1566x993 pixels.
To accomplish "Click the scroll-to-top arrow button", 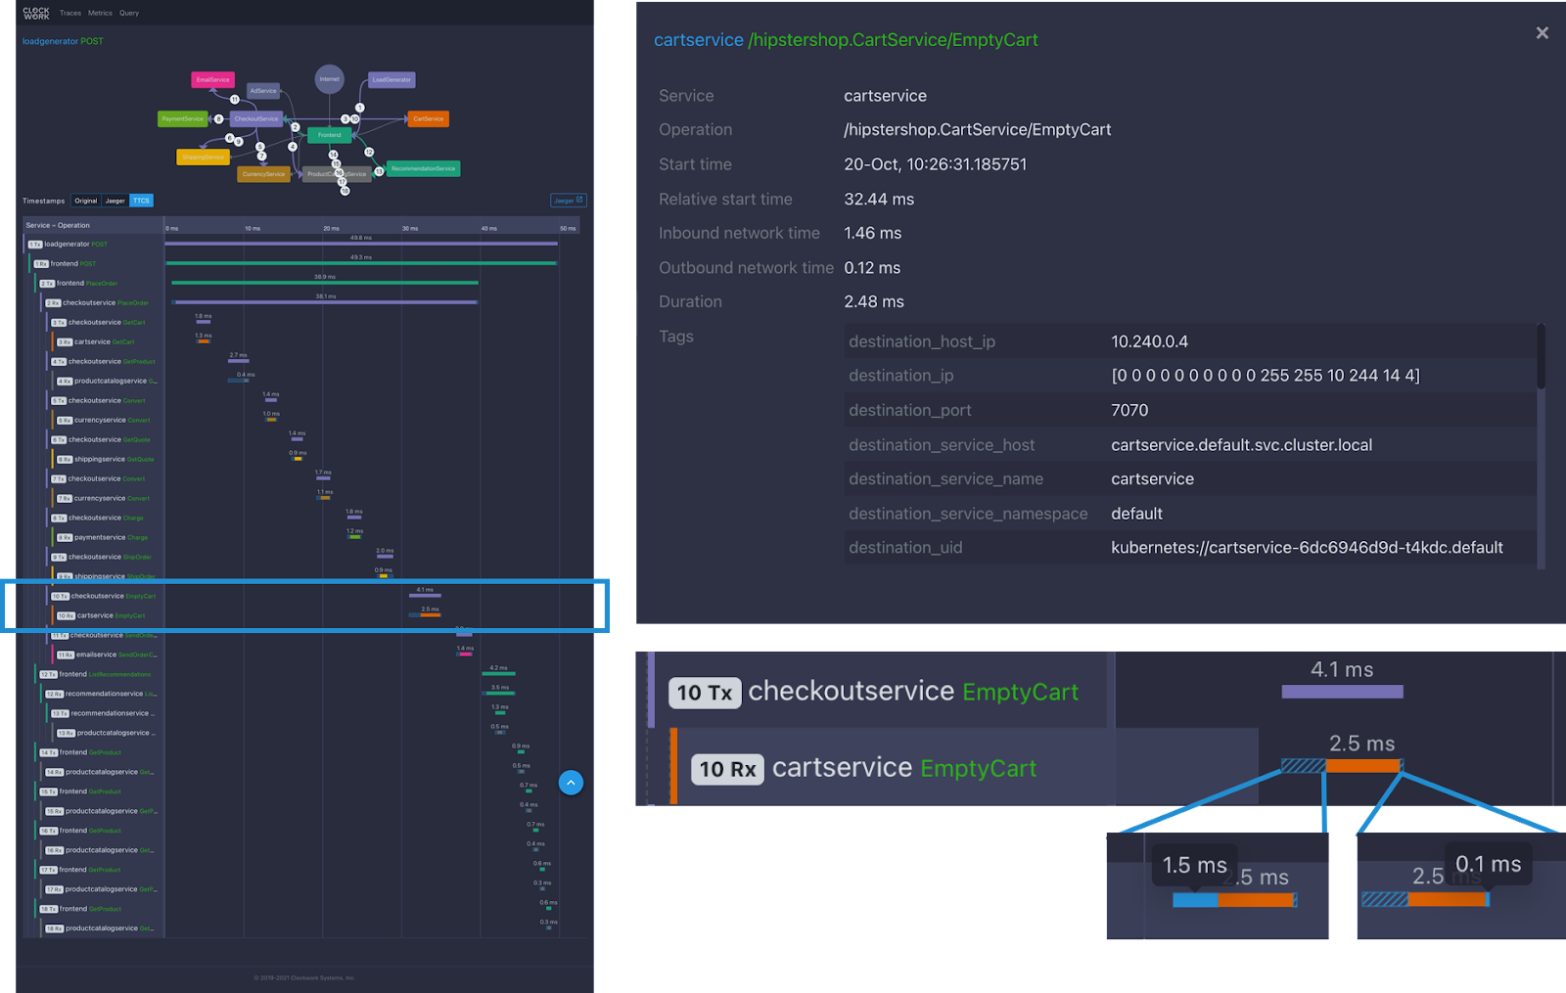I will coord(571,783).
